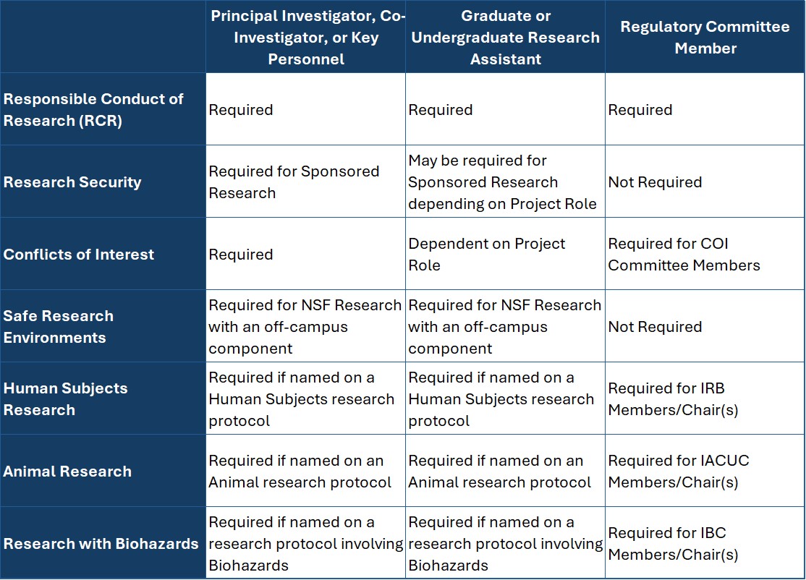Click the Human Subjects Research row header
Viewport: 806px width, 580px height.
tap(65, 399)
